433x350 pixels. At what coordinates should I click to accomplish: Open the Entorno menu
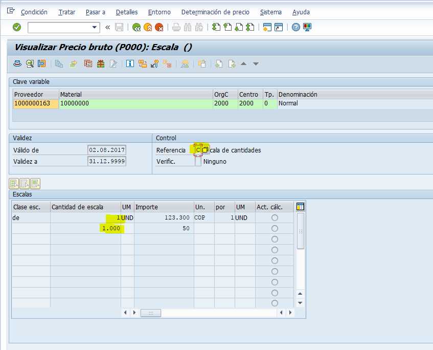159,12
